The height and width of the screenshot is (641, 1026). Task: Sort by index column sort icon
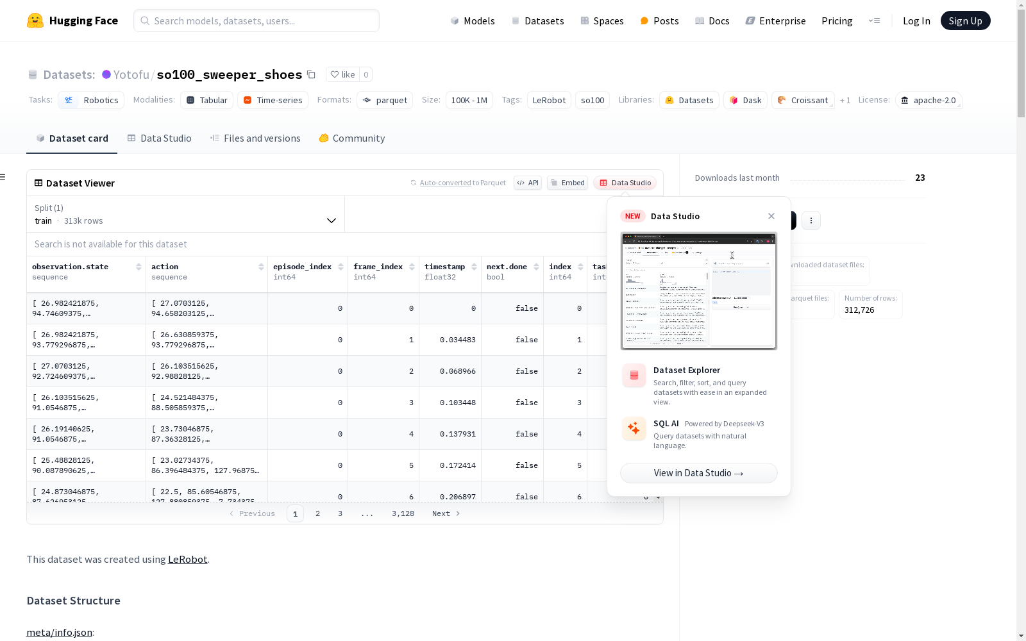click(580, 267)
